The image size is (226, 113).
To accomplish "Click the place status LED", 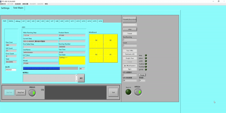I will (x=146, y=58).
